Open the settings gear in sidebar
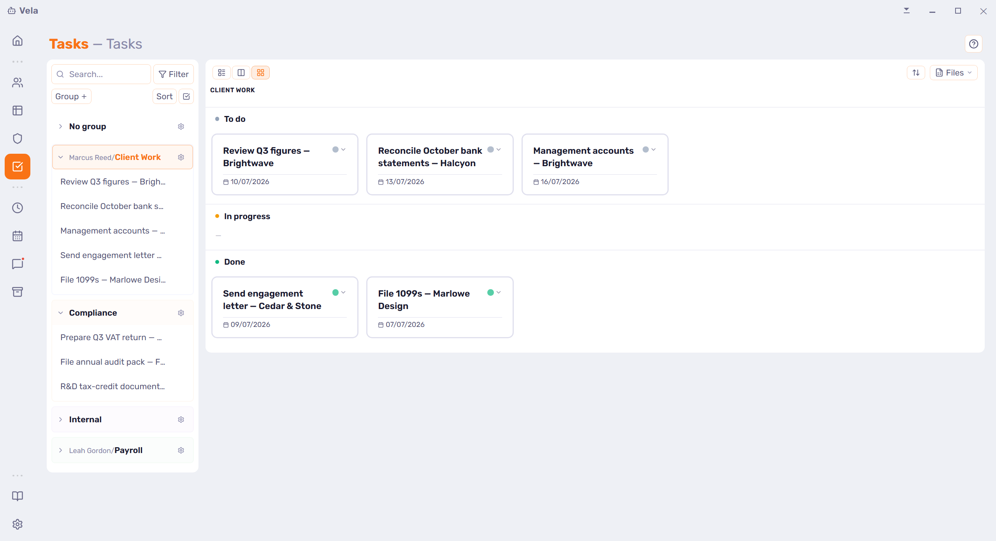The height and width of the screenshot is (541, 996). (18, 524)
